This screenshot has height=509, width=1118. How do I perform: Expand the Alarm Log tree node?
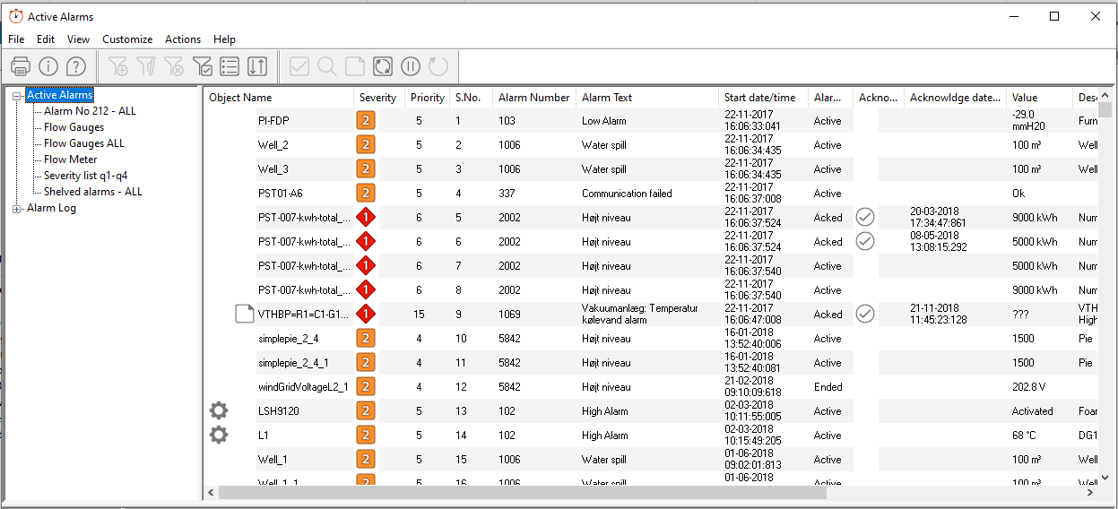point(17,208)
